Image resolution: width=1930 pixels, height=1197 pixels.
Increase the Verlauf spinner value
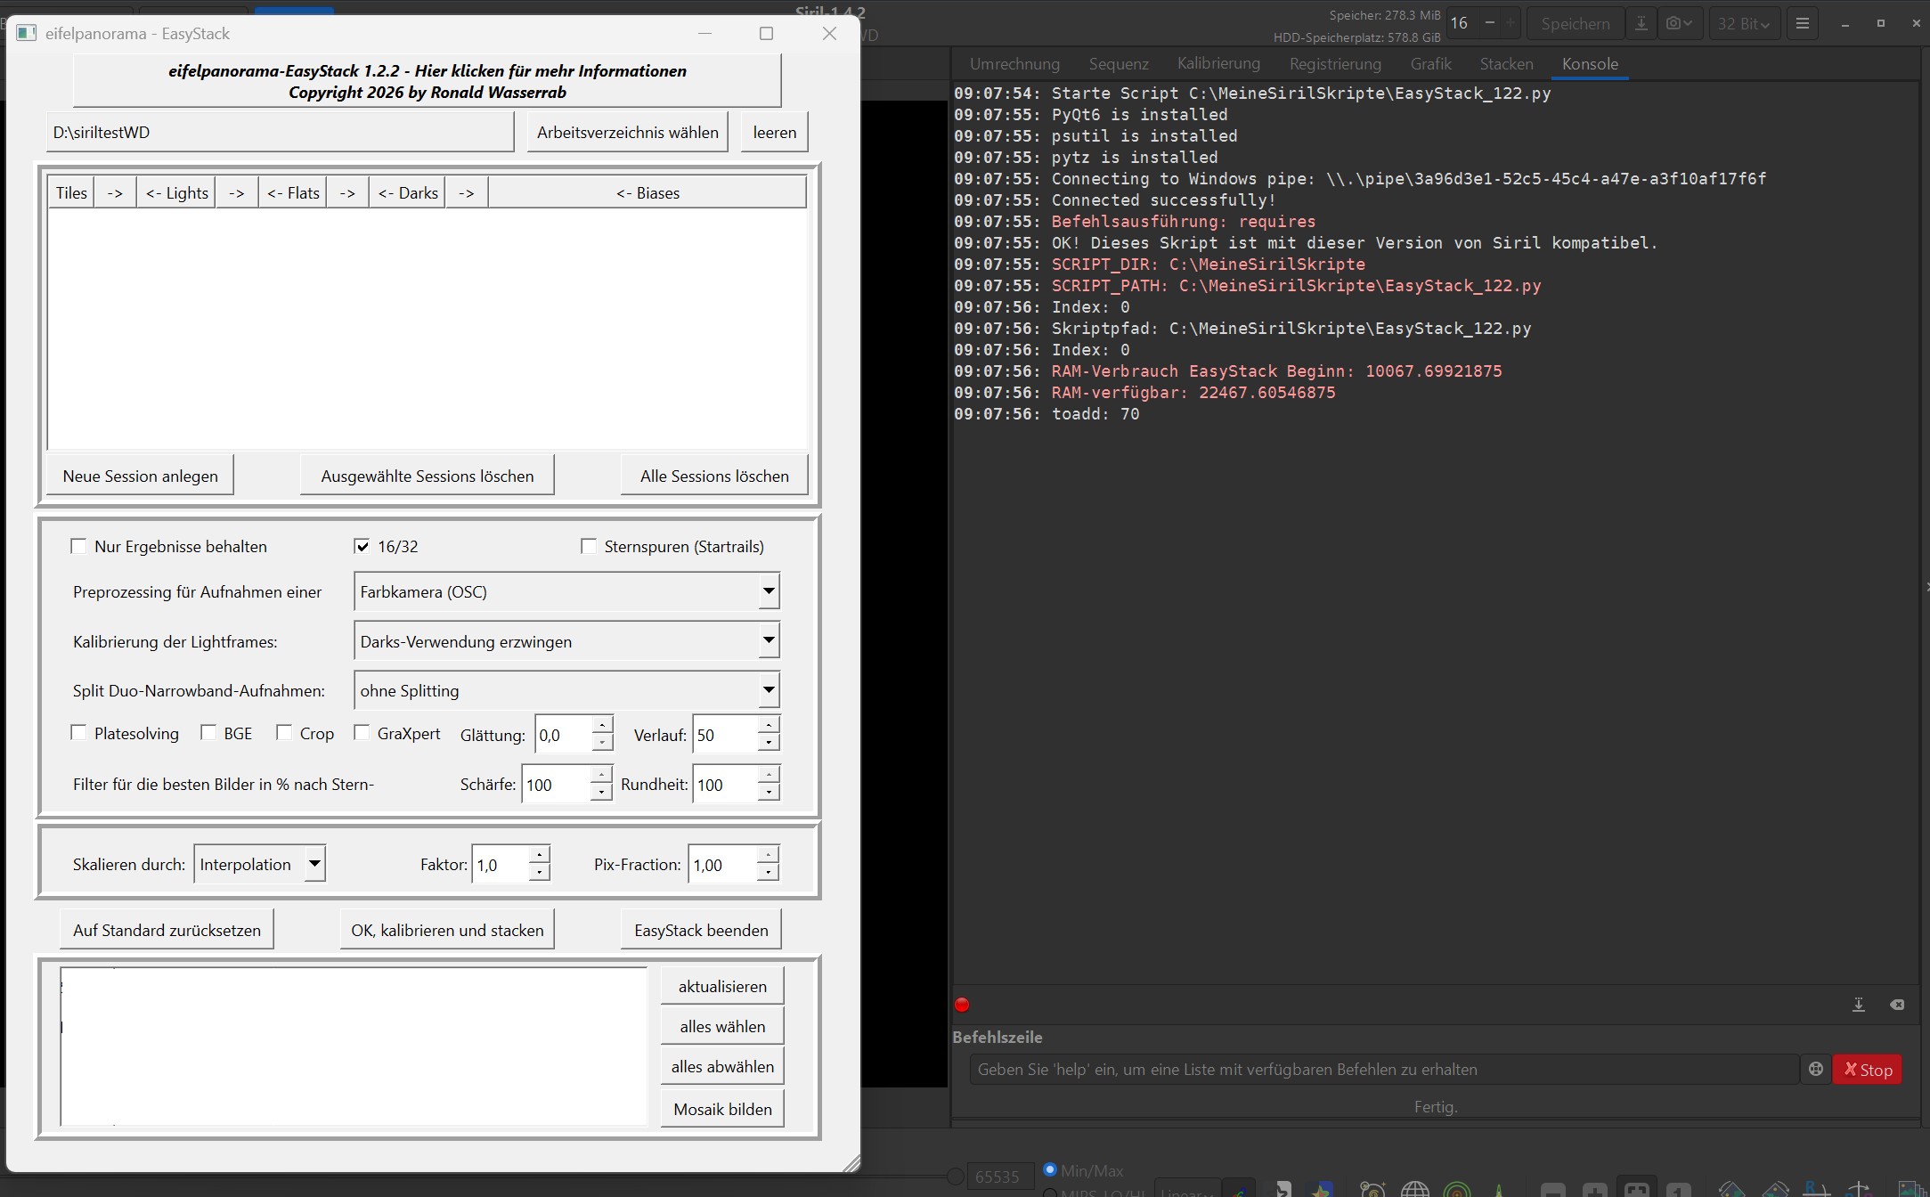tap(768, 726)
